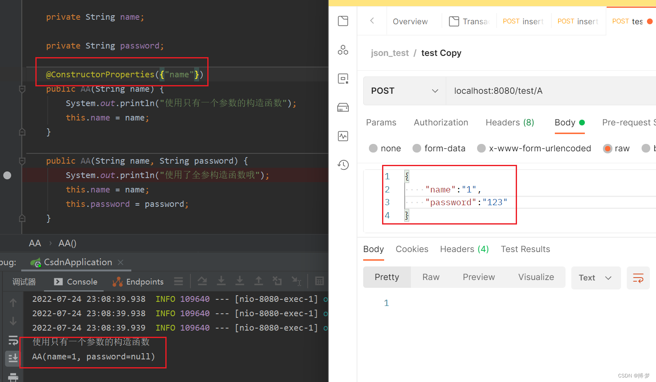Screen dimensions: 656x382
Task: Switch to the Authorization tab
Action: [440, 123]
